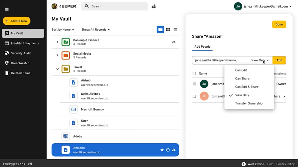Expand the Banking & Finance folder
Image resolution: width=298 pixels, height=167 pixels.
[58, 42]
